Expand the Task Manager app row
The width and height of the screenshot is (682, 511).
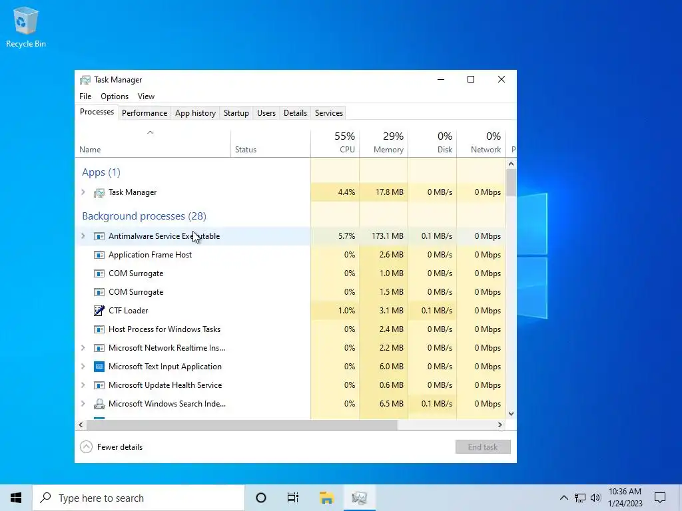(83, 192)
